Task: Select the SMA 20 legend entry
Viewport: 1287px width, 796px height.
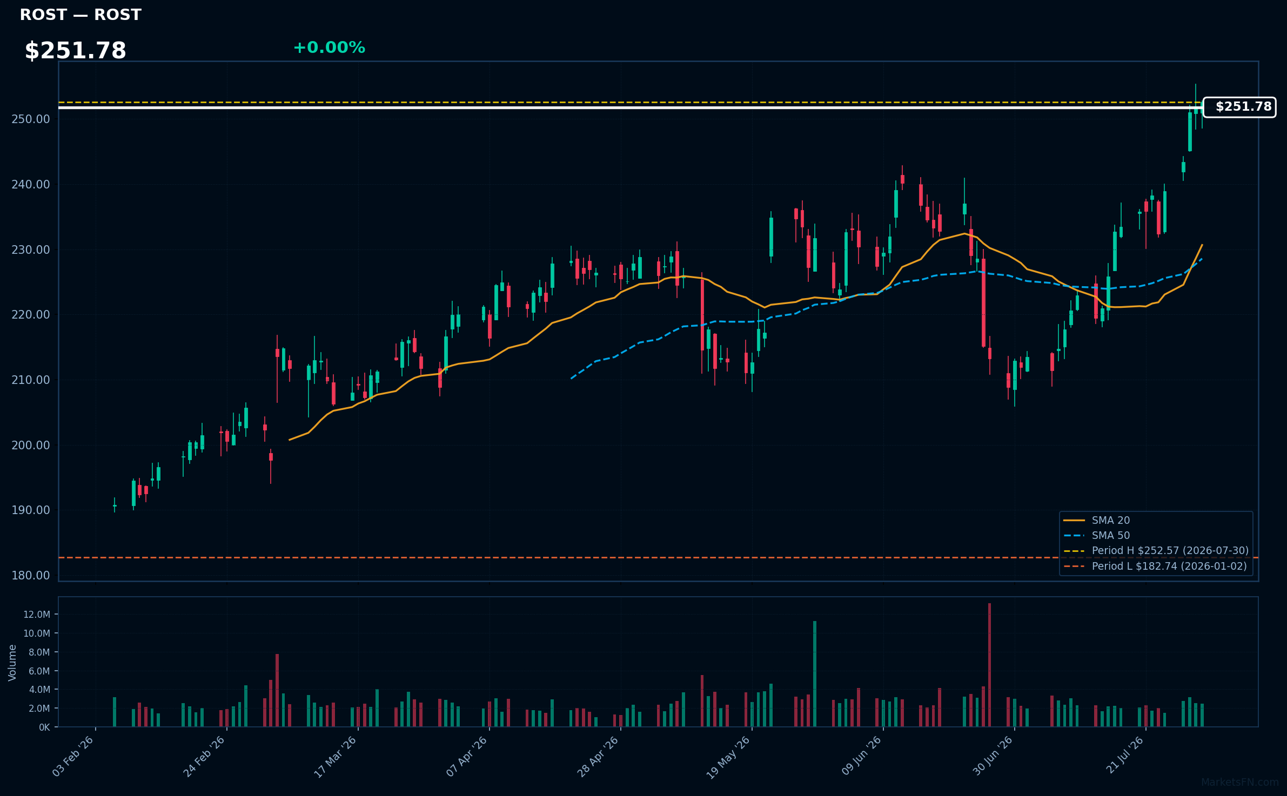Action: point(1097,520)
